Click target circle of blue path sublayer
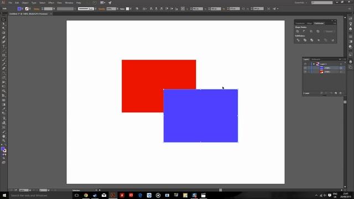354x199 pixels. [x=341, y=68]
